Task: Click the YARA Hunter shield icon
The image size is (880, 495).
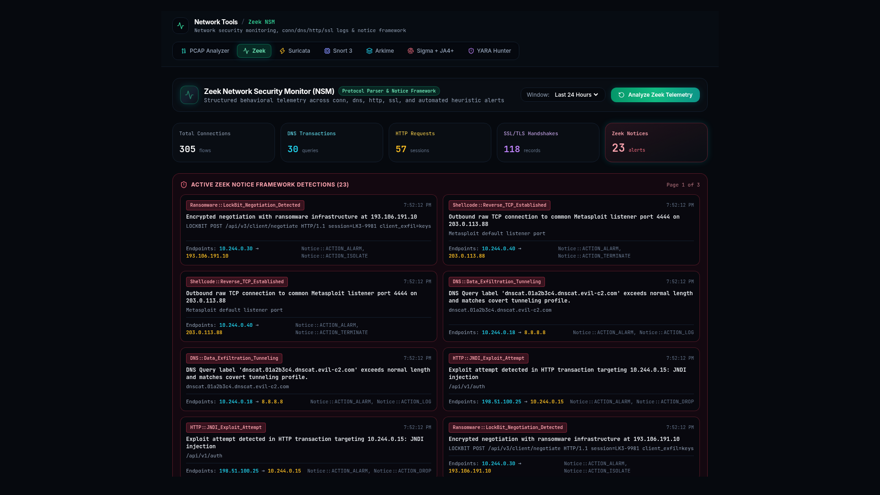Action: pos(471,51)
